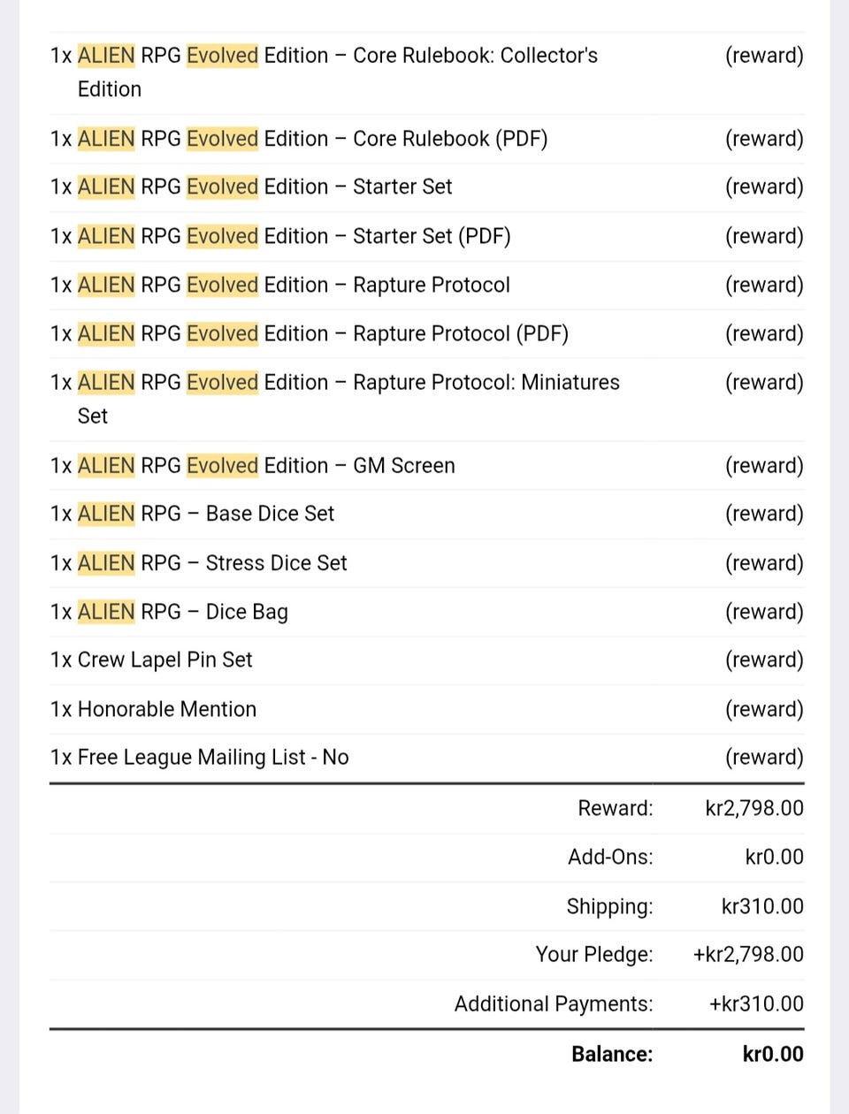Click the Starter Set (PDF) entry
The height and width of the screenshot is (1114, 849).
point(426,236)
